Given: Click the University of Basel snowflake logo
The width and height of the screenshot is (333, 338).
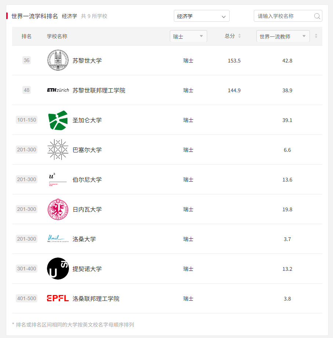Looking at the screenshot, I should (x=58, y=150).
